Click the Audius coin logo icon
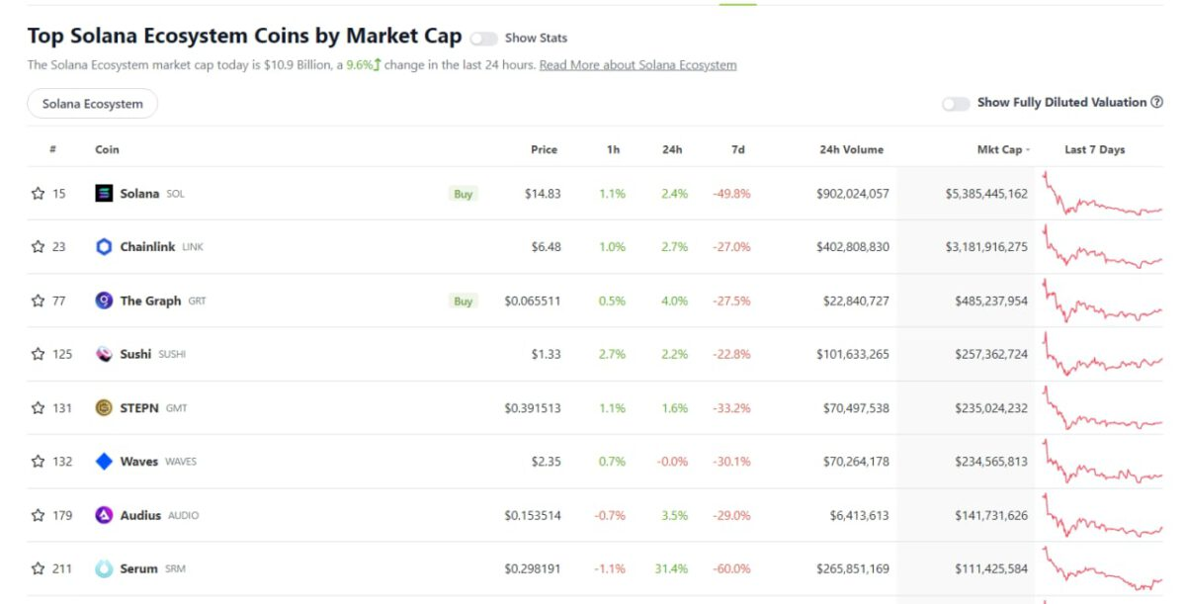The height and width of the screenshot is (604, 1186). [104, 515]
